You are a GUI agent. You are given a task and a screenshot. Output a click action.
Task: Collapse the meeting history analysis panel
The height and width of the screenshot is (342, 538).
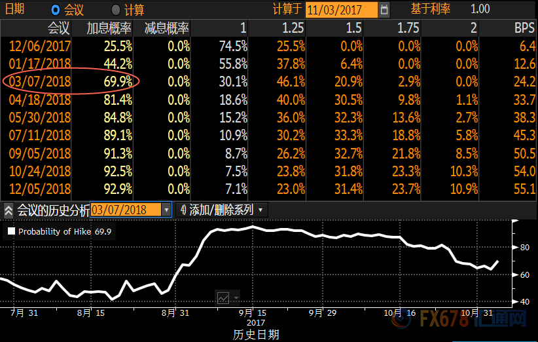(x=9, y=210)
